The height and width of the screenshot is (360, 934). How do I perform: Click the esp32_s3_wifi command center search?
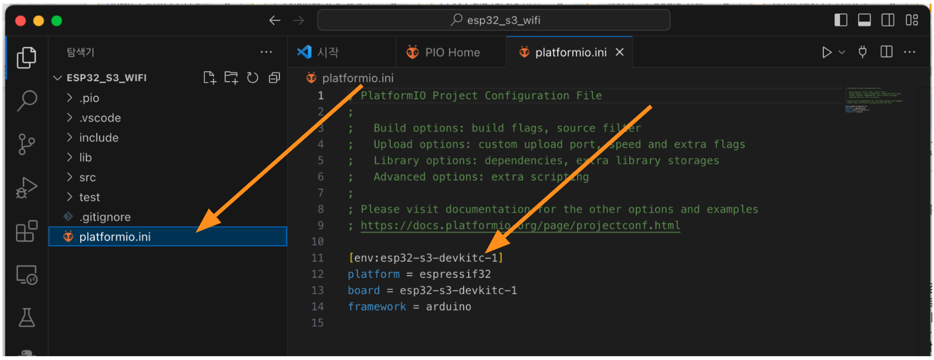coord(494,21)
